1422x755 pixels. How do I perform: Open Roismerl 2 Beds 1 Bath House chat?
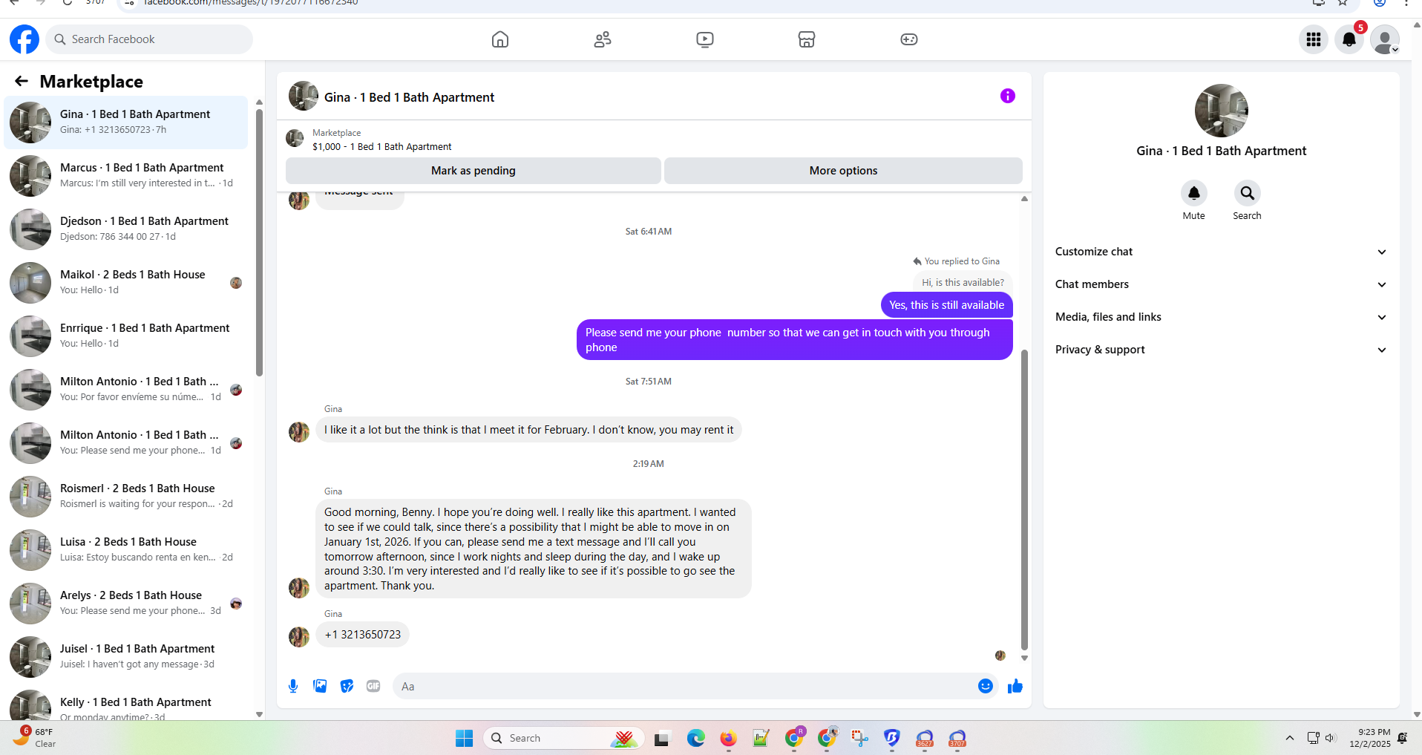click(126, 497)
